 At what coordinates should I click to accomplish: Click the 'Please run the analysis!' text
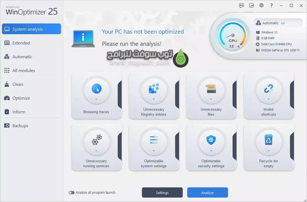click(x=132, y=44)
